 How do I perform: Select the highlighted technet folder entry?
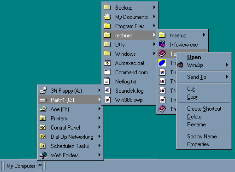coord(129,35)
